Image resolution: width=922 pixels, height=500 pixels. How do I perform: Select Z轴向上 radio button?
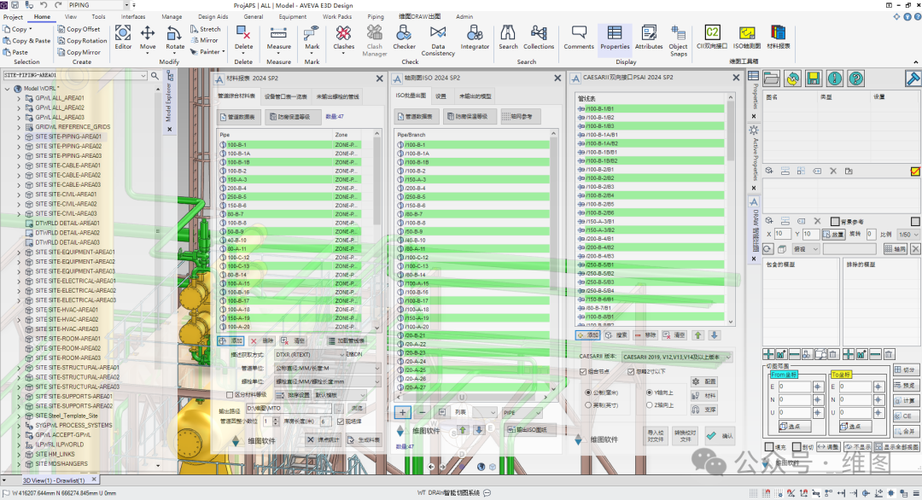pyautogui.click(x=649, y=405)
